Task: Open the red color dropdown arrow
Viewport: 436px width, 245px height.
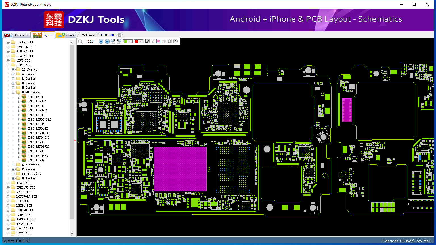Action: (x=141, y=41)
